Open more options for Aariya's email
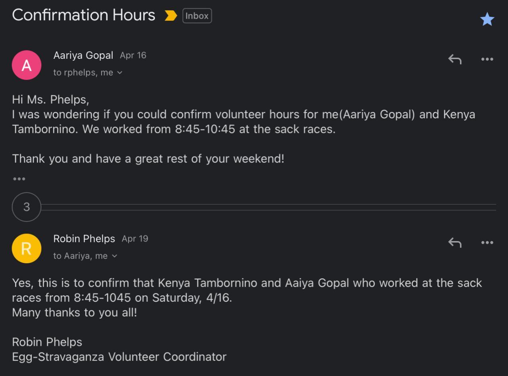 [487, 59]
